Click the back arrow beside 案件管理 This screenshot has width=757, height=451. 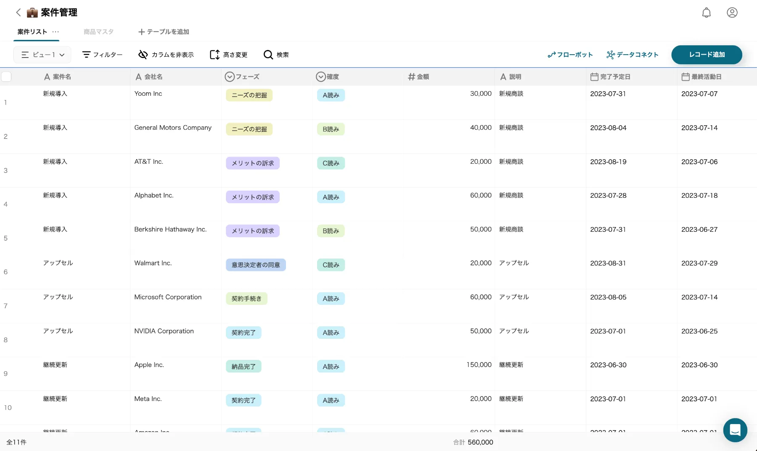pos(19,13)
